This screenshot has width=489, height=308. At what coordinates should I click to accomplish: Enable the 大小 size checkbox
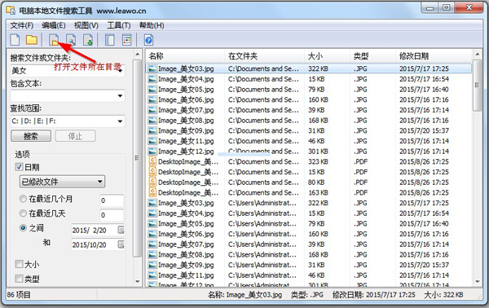click(19, 264)
